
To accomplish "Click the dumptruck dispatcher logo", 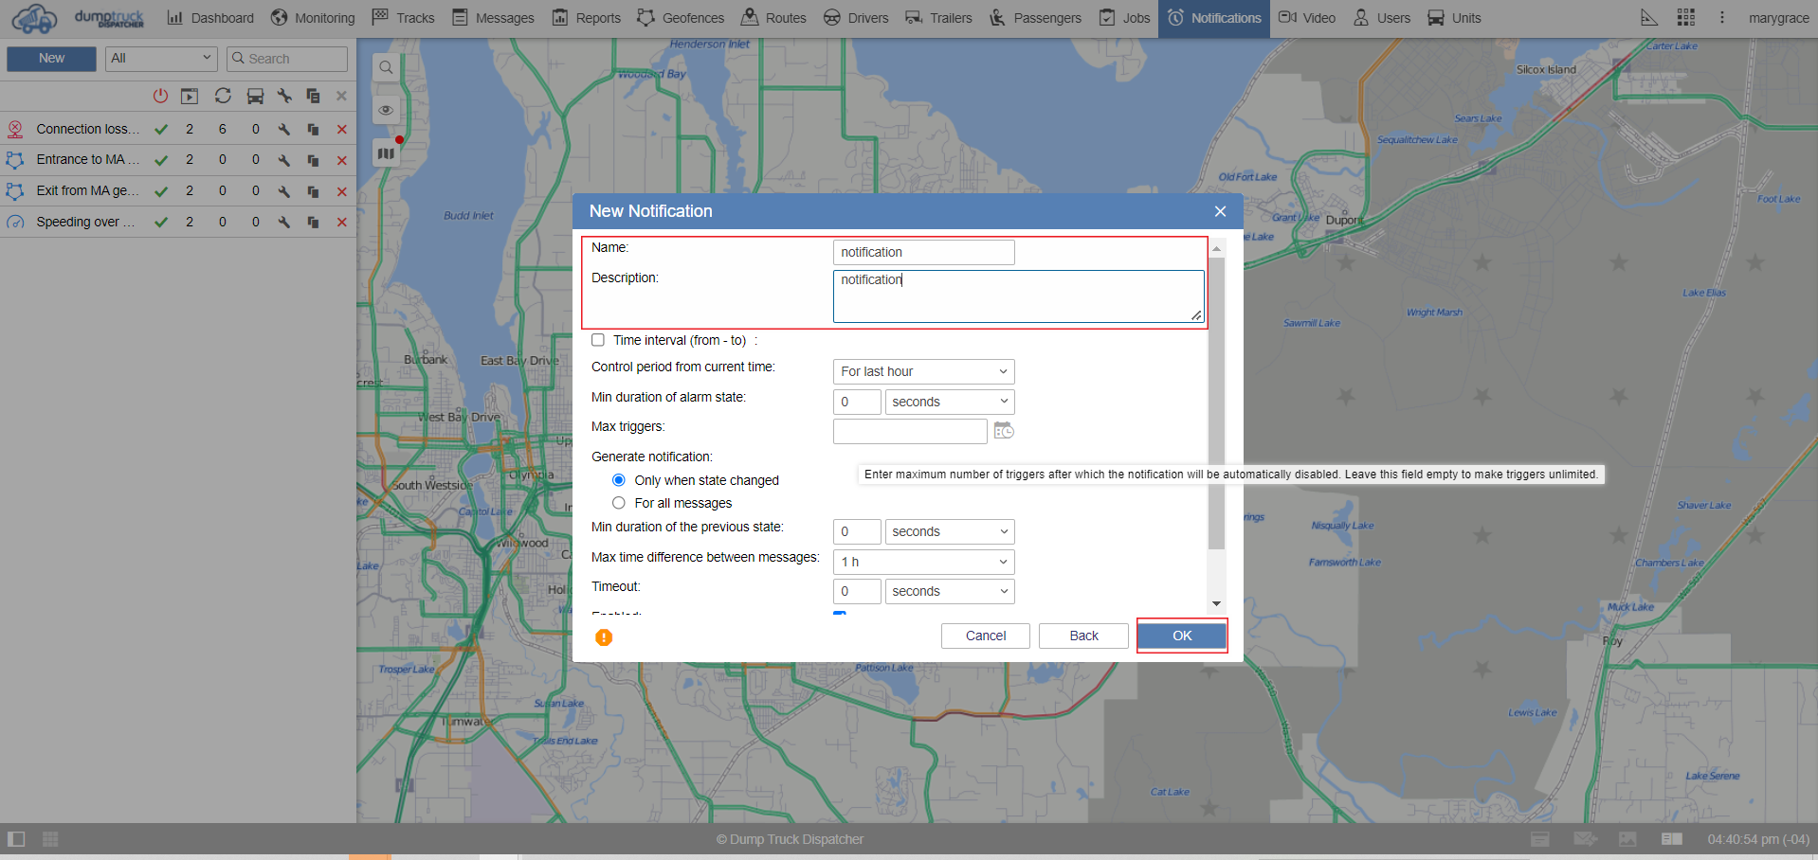I will (79, 18).
